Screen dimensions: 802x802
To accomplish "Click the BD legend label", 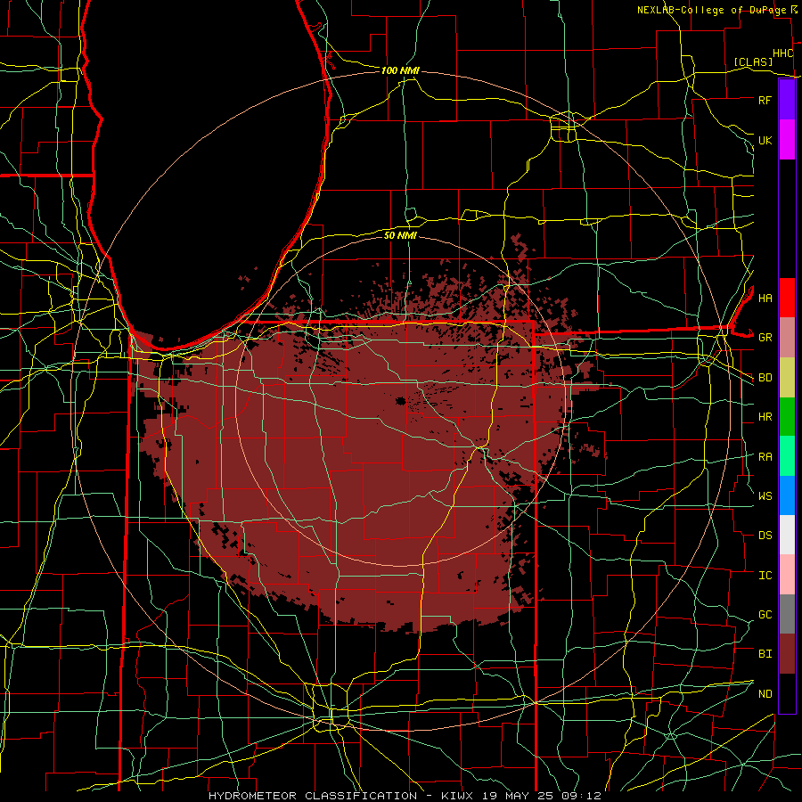I will tap(765, 378).
